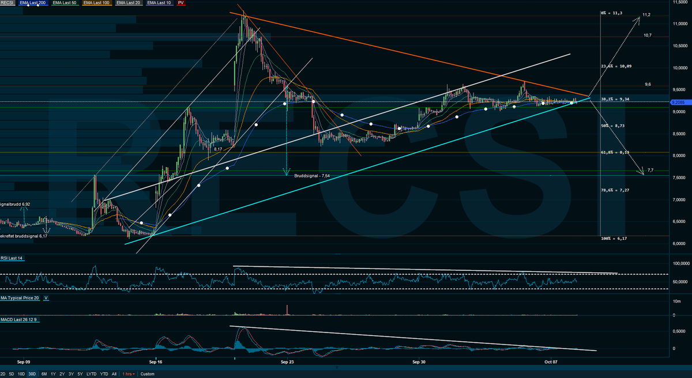Select the RSI Last 14 indicator label

(12, 257)
